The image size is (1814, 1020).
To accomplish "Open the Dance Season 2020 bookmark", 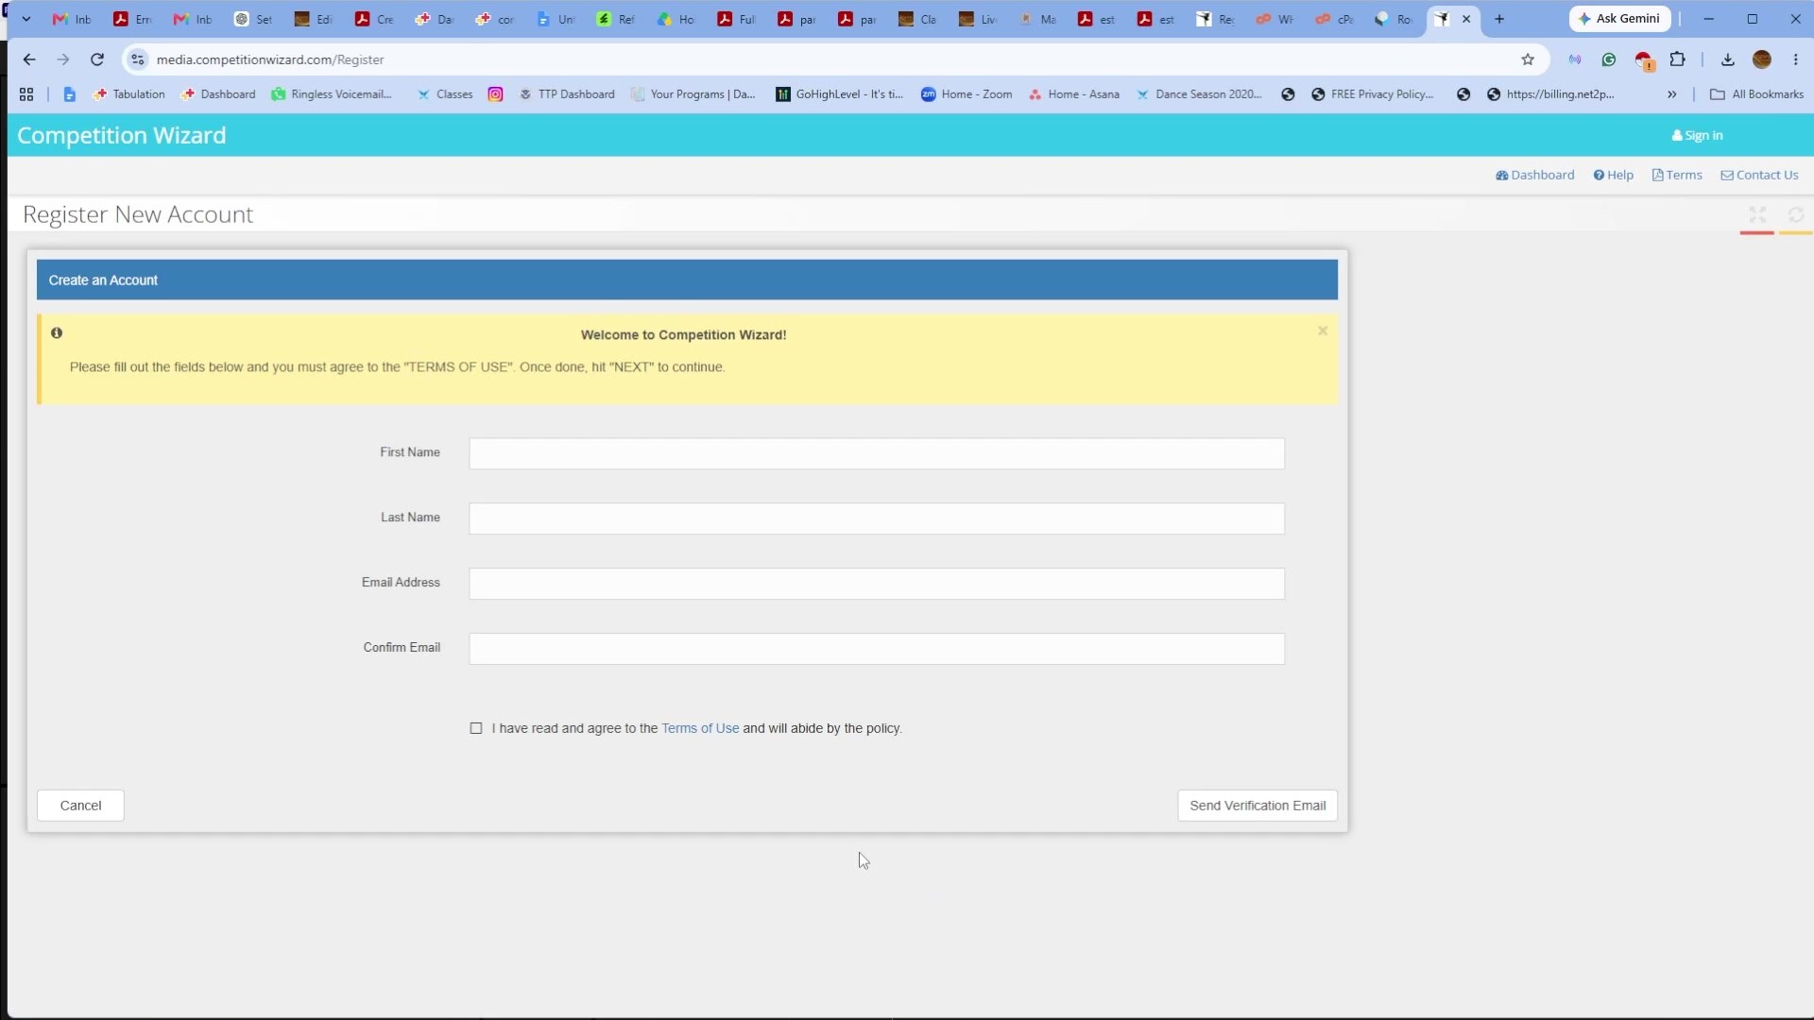I will [x=1199, y=94].
